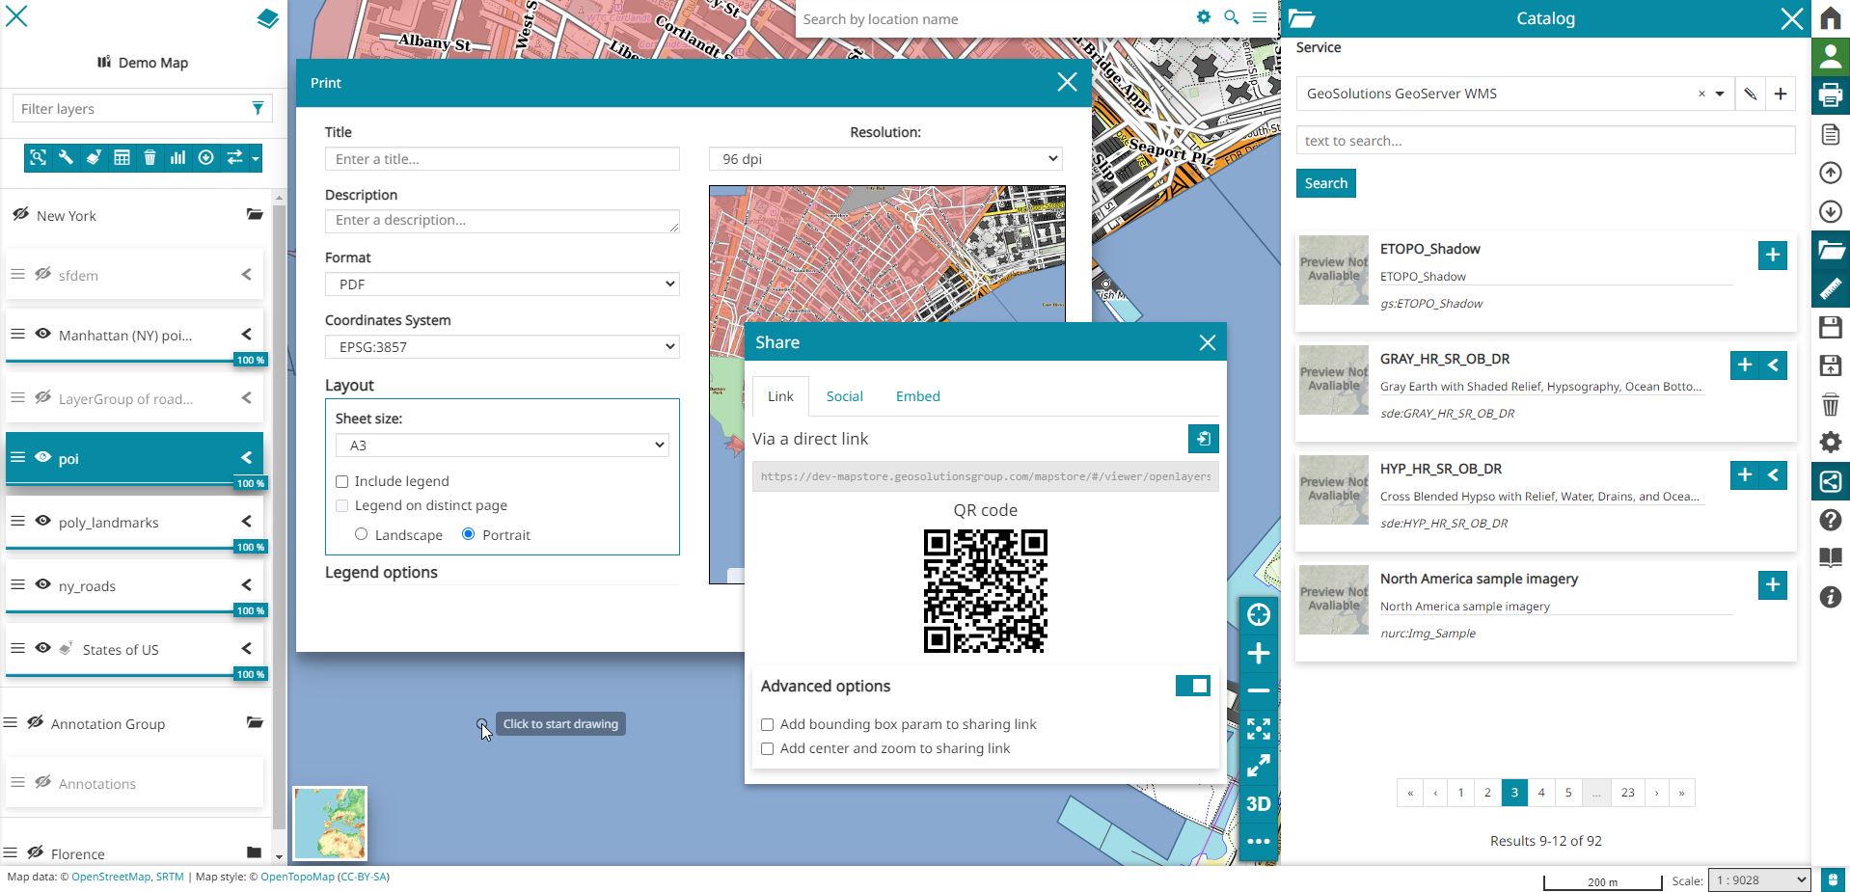Viewport: 1850px width, 892px height.
Task: Hide the ny_roads layer with its eye icon
Action: (x=42, y=584)
